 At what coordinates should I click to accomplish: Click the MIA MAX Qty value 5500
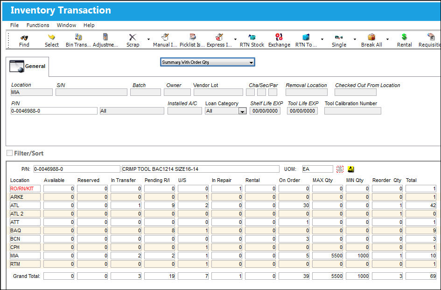point(328,256)
